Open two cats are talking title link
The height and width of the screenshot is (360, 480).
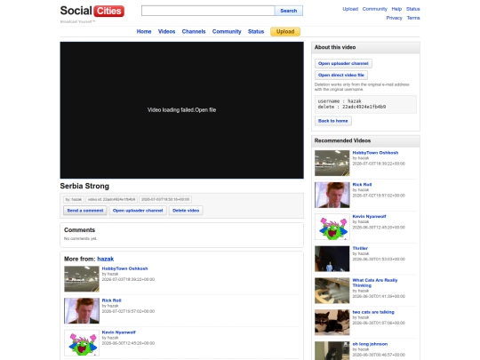(x=373, y=312)
